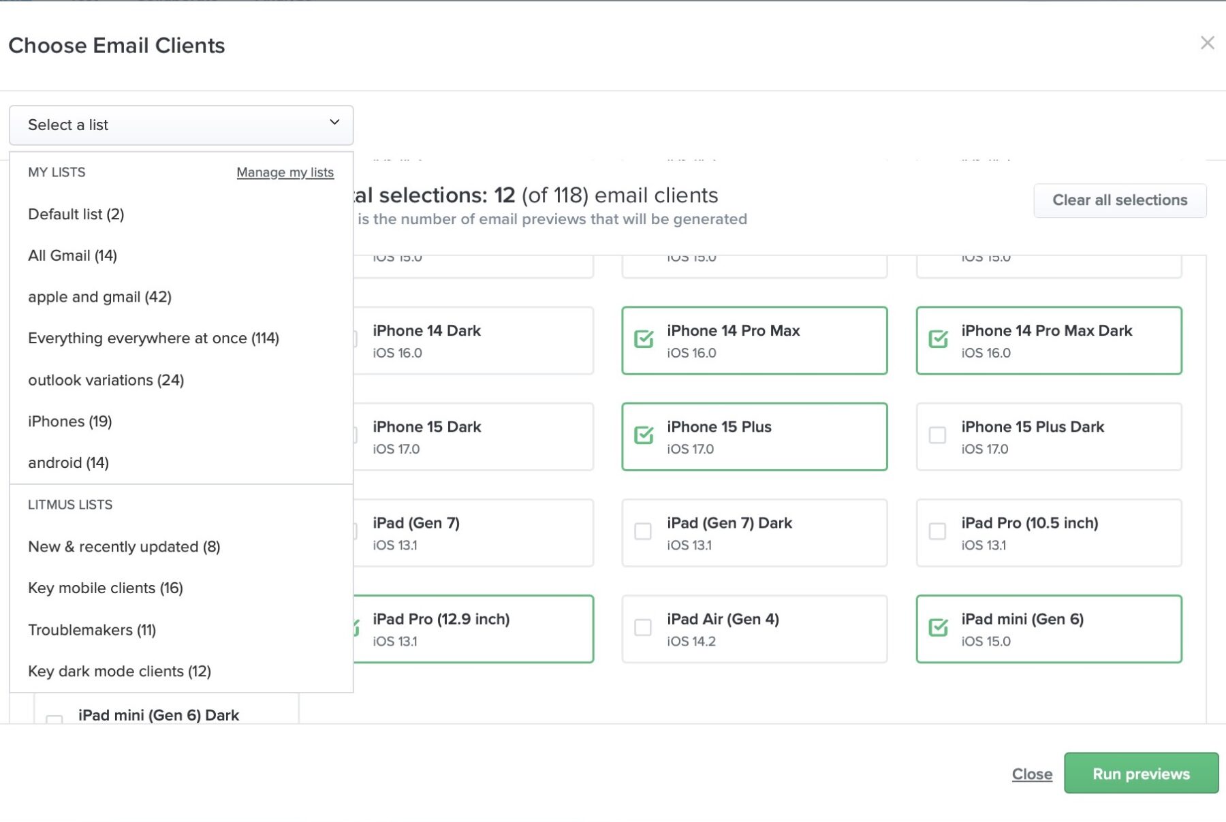The height and width of the screenshot is (822, 1226).
Task: Check iPhone 15 Plus Dark
Action: pos(937,434)
